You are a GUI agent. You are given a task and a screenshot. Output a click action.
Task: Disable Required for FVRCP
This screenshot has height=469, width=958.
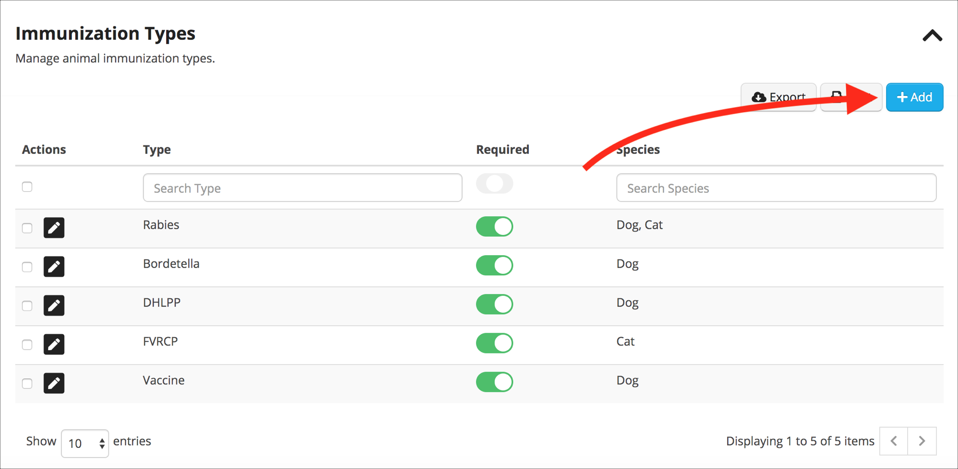coord(494,343)
